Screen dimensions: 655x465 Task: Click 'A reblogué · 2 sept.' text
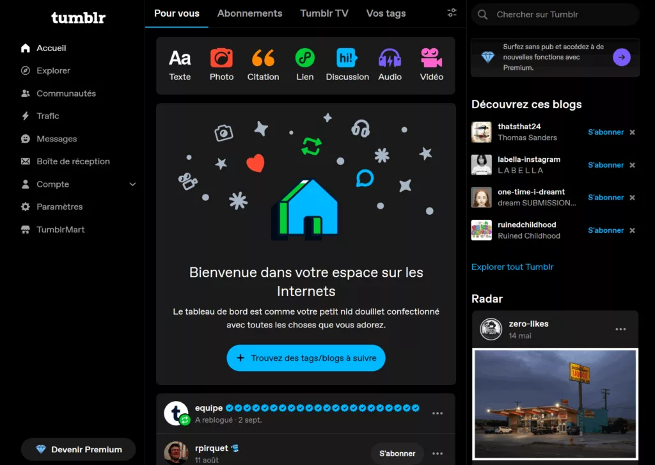(x=228, y=420)
